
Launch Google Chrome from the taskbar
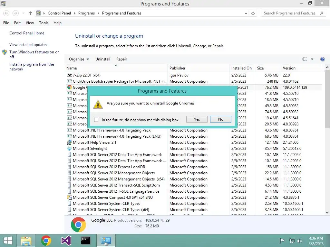coord(46,241)
